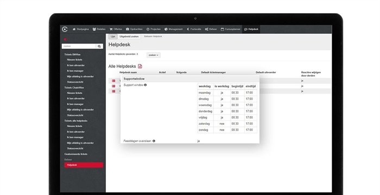Screen dimensions: 380x195
Task: Select the Tickets BitWise sidebar heading
Action: pyautogui.click(x=72, y=55)
